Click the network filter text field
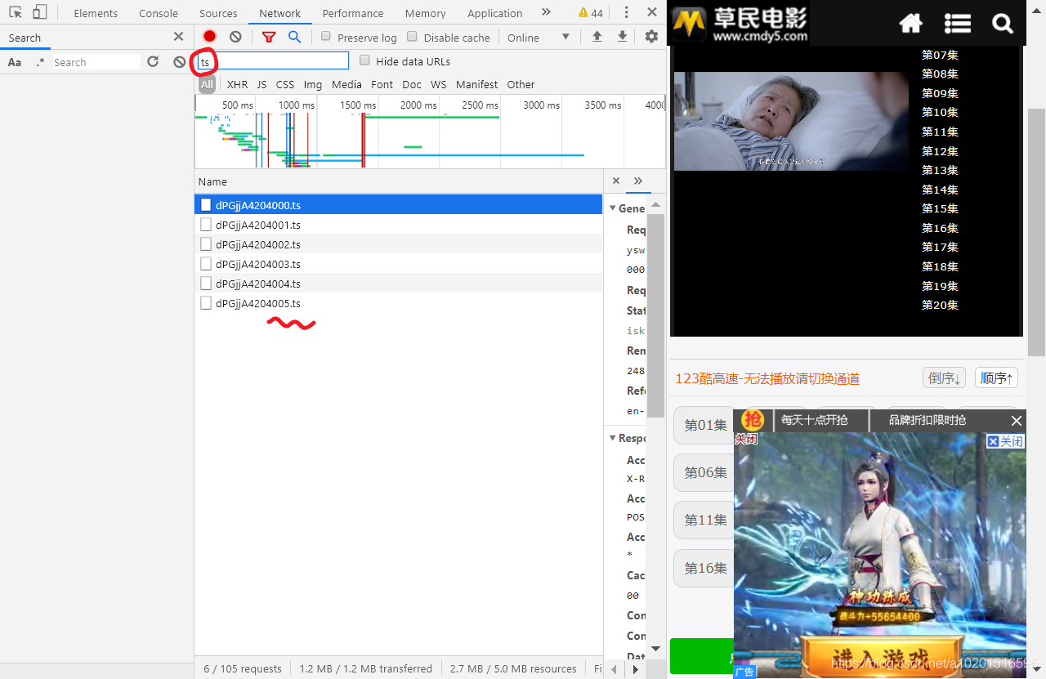1046x679 pixels. (273, 61)
